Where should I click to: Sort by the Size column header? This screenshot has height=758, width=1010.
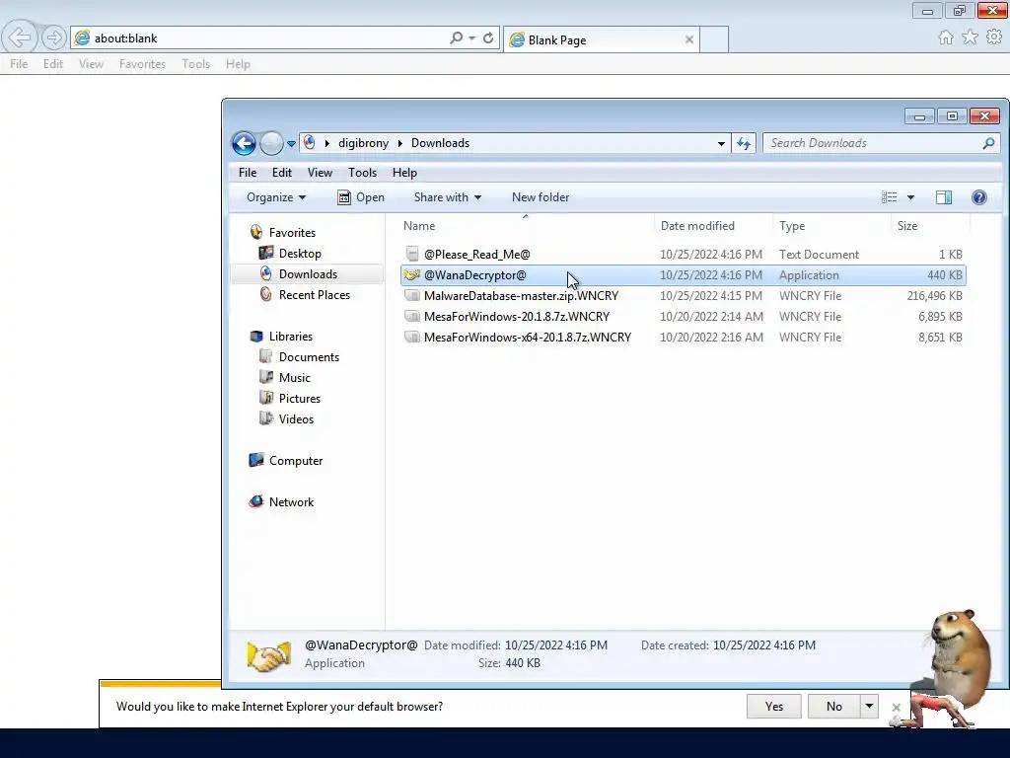pos(930,226)
